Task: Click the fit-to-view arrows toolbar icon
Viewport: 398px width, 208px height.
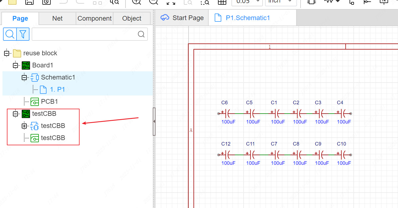Action: pos(171,2)
